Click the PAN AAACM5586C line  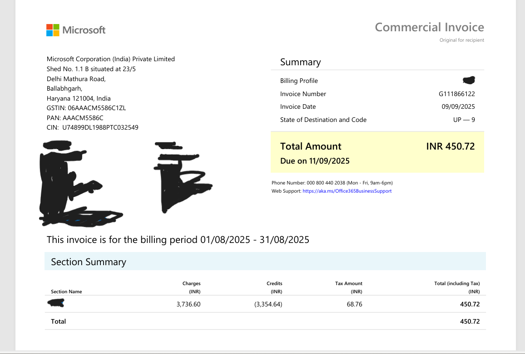tap(75, 118)
